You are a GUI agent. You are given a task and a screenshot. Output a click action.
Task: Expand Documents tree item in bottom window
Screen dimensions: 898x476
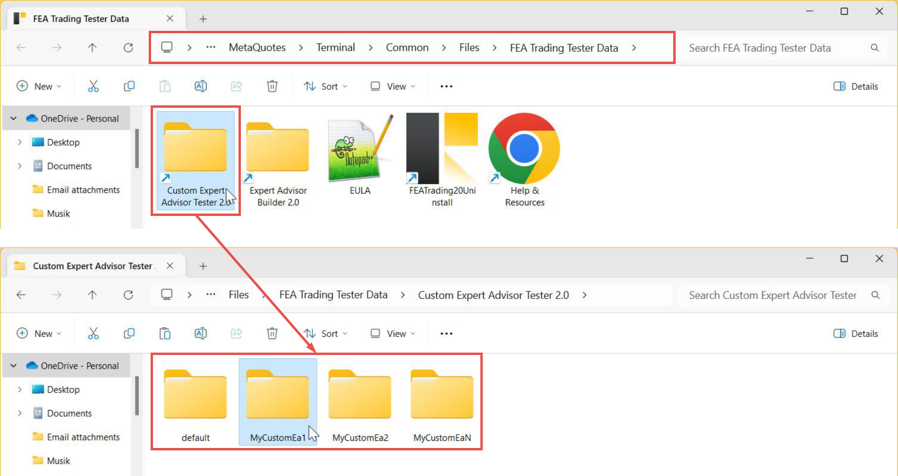point(19,413)
